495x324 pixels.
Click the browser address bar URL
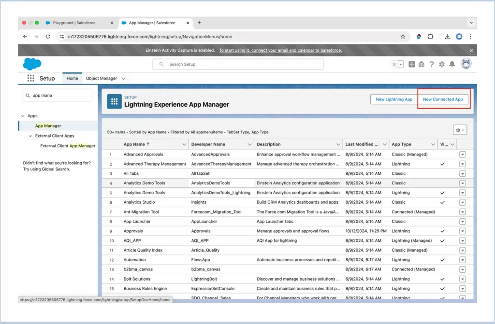tap(150, 37)
